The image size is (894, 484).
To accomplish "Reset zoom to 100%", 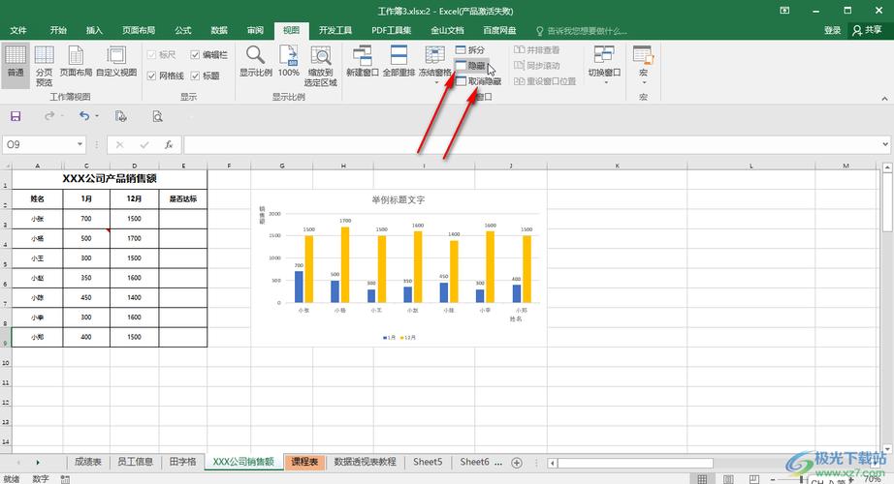I will [289, 62].
